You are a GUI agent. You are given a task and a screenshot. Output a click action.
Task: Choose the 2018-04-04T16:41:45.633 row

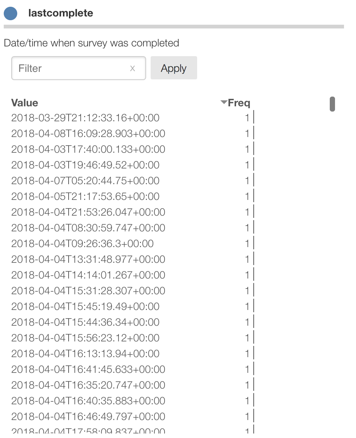point(88,369)
